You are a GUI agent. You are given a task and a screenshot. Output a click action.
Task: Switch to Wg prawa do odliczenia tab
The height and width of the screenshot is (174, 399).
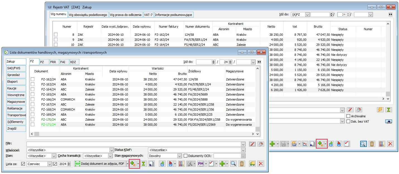(x=126, y=15)
